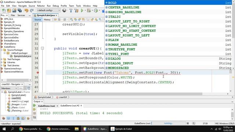Viewport: 235px width, 132px height.
Task: Toggle Show Inner Classes filter in Navigator
Action: point(23,118)
